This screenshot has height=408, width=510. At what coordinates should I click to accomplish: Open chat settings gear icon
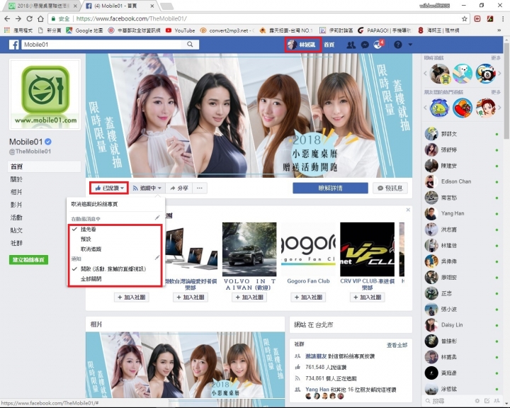(477, 401)
